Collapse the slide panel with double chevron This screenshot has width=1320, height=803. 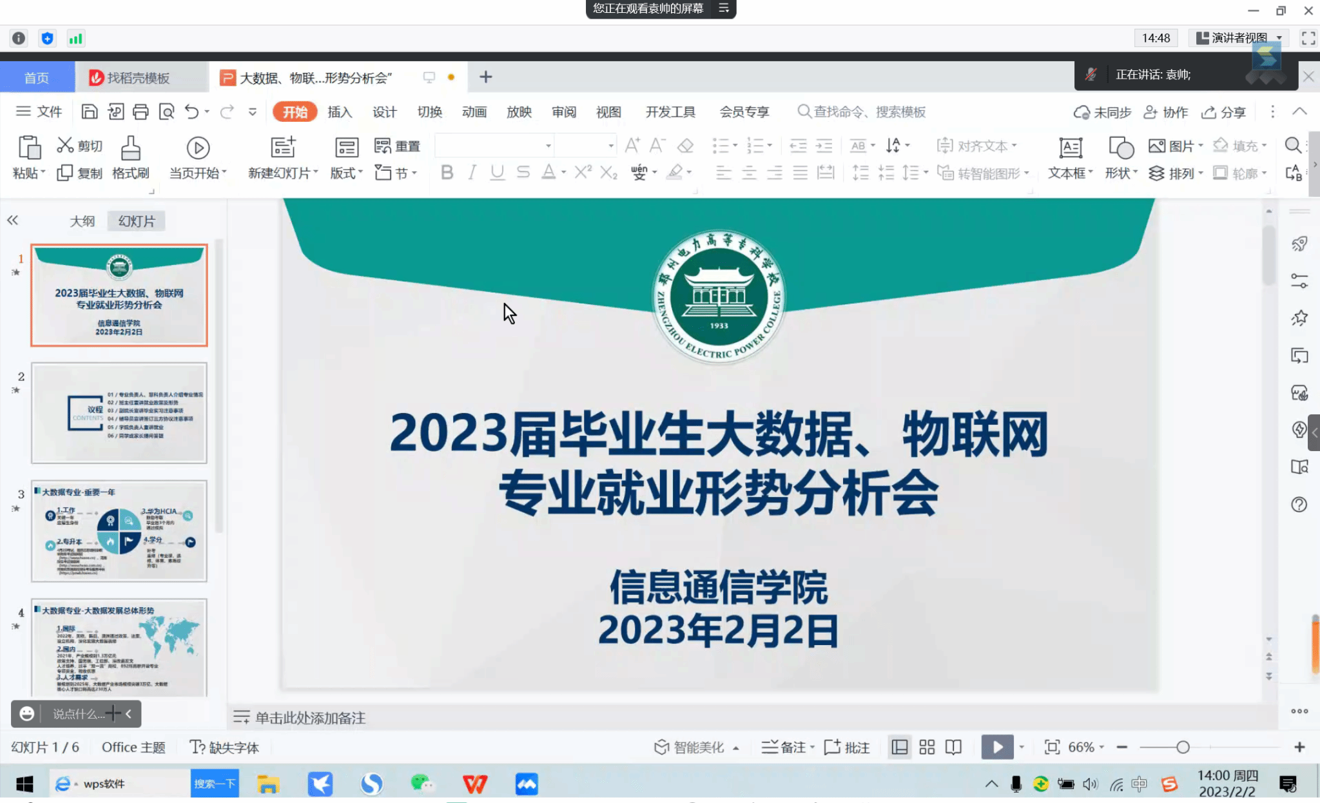pyautogui.click(x=13, y=220)
